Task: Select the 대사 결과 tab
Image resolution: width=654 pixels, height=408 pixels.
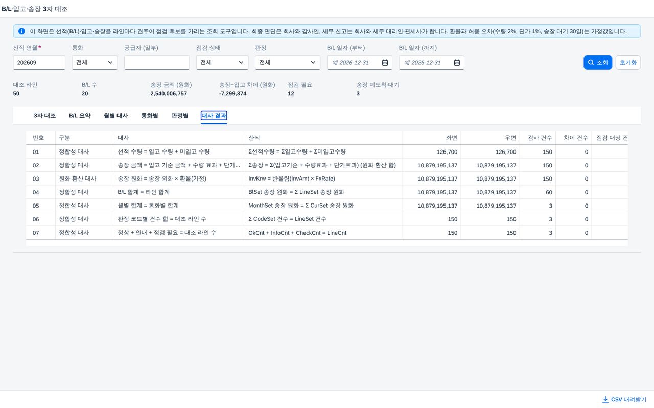Action: 214,116
